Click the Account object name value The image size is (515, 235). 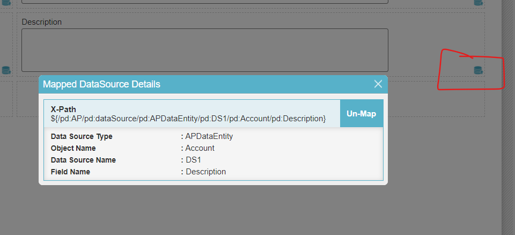[200, 148]
